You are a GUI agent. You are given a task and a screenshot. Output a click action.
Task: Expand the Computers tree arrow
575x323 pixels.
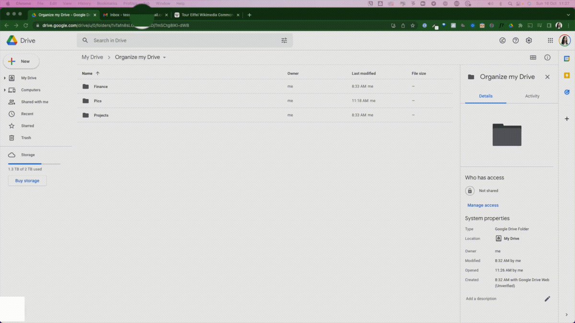point(5,90)
